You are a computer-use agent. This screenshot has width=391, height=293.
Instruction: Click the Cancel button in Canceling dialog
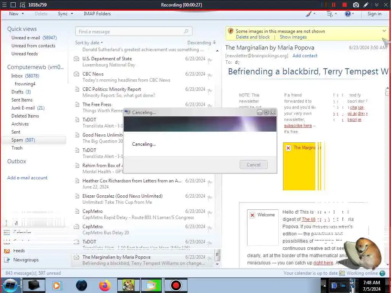pos(254,165)
